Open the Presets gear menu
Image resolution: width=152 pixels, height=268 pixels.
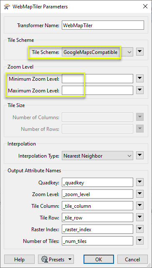(56, 260)
